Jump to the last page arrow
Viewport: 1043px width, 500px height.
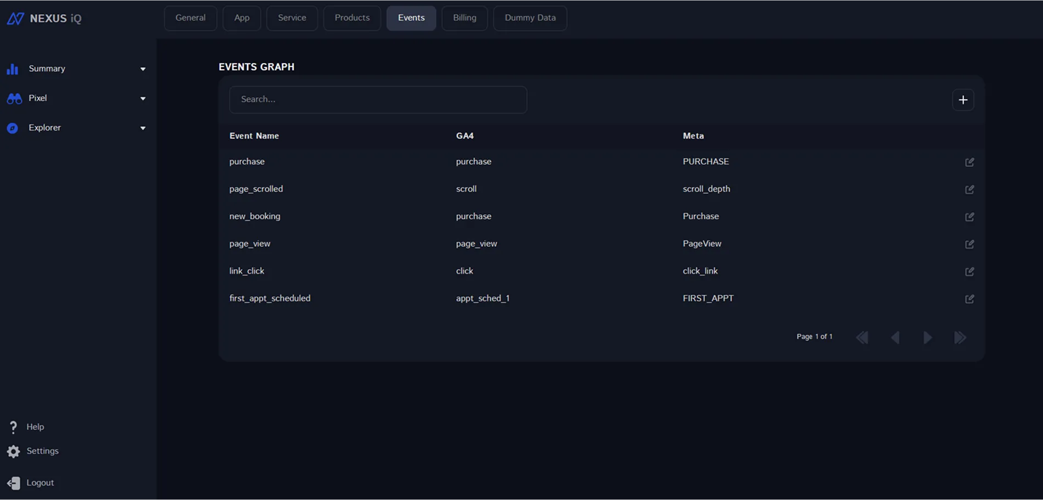click(960, 338)
